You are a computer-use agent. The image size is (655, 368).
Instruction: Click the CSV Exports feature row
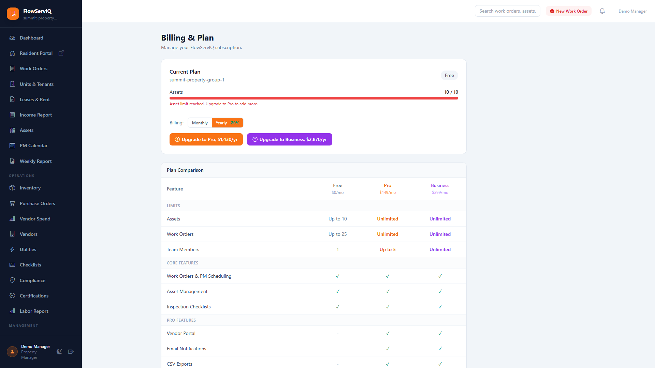pyautogui.click(x=314, y=362)
